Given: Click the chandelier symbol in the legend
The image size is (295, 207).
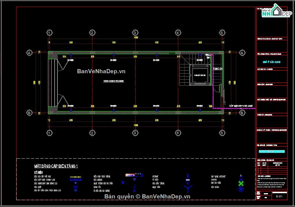Looking at the screenshot, I should coord(241,189).
